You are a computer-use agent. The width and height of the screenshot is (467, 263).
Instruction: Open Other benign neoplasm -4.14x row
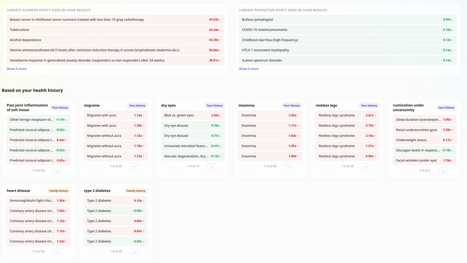39,120
